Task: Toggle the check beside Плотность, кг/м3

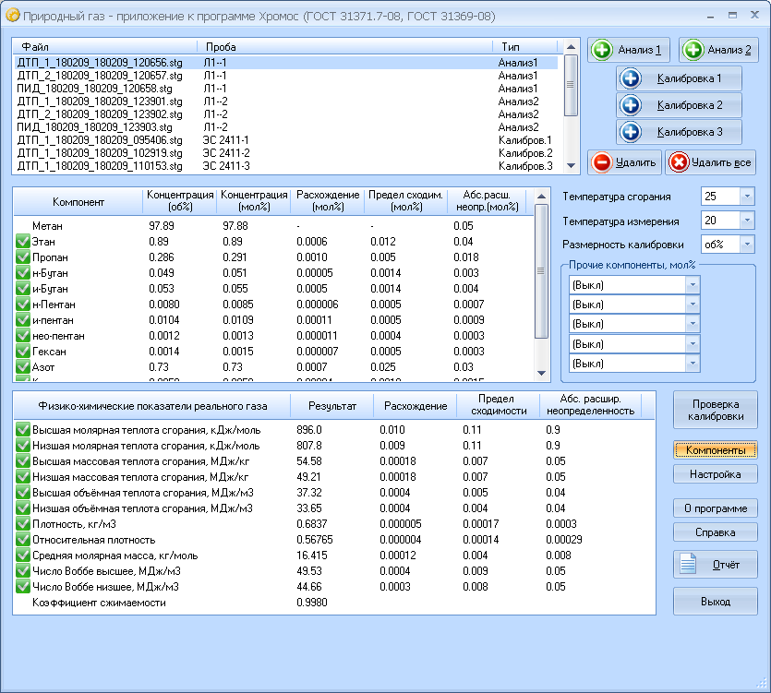Action: [x=23, y=524]
